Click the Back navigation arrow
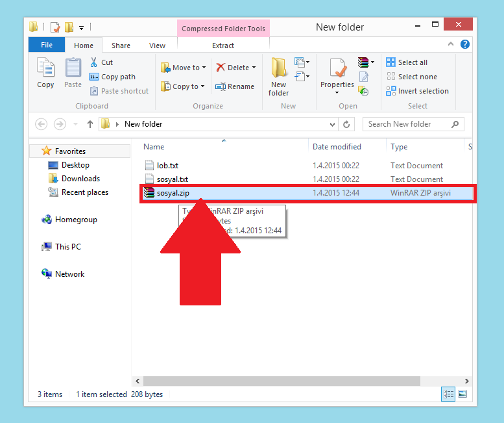This screenshot has width=504, height=423. click(x=41, y=124)
